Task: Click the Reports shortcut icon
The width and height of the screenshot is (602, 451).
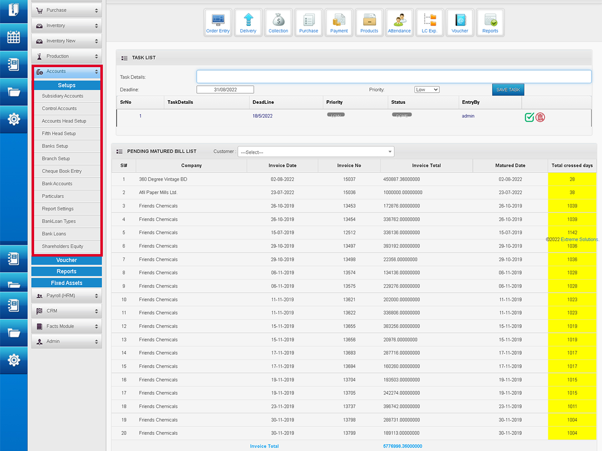Action: 490,23
